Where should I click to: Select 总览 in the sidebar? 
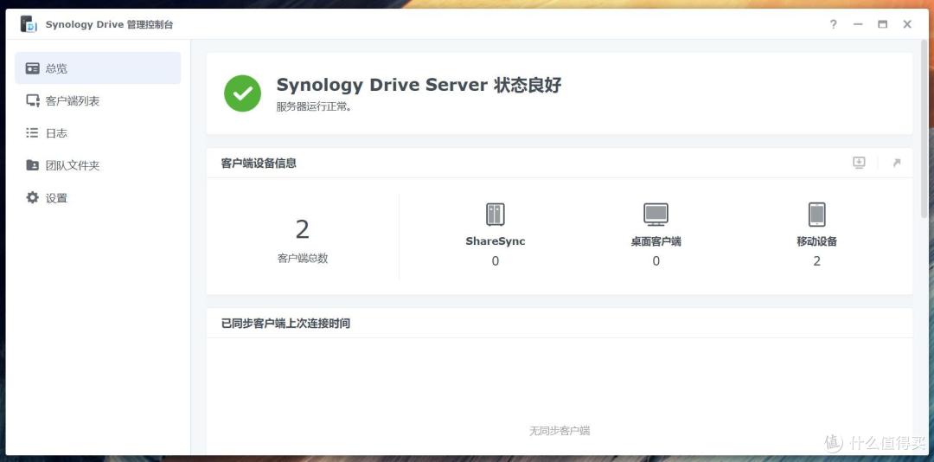[99, 68]
